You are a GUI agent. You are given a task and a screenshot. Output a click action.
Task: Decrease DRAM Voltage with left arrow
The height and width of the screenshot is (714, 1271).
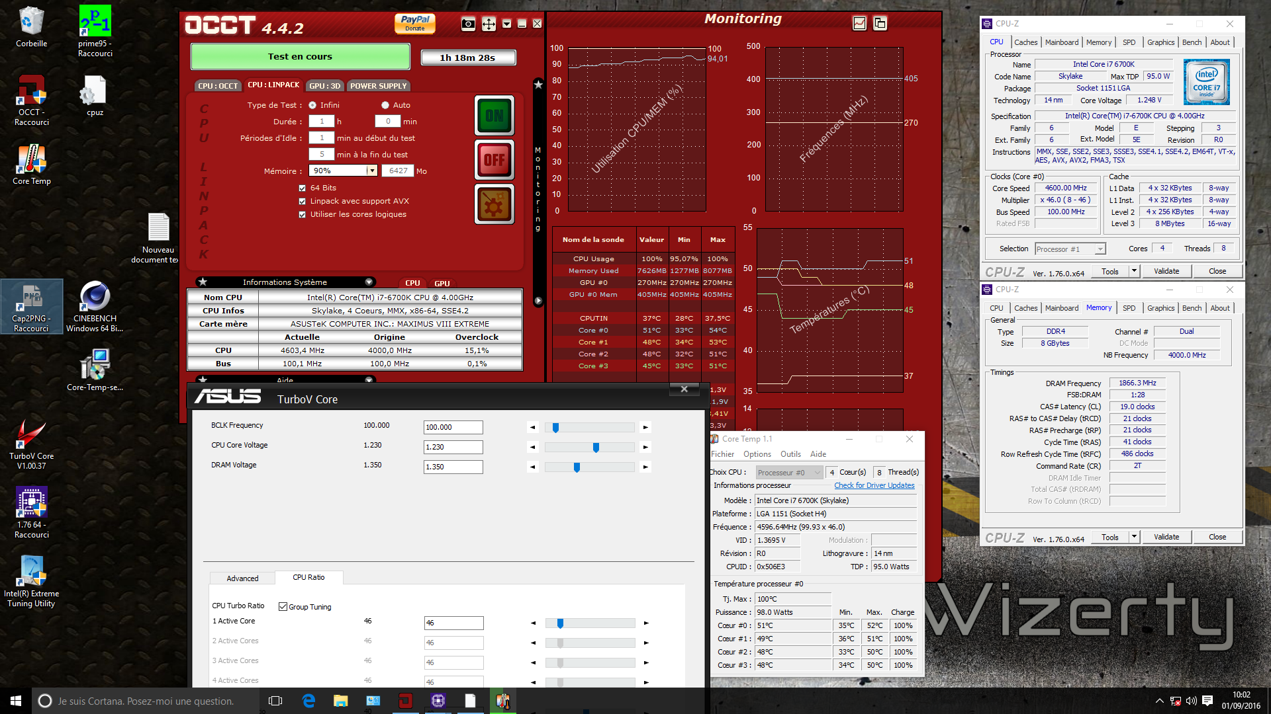pyautogui.click(x=533, y=467)
